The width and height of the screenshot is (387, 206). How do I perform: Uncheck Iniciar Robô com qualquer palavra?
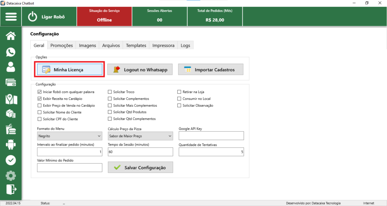click(x=40, y=92)
